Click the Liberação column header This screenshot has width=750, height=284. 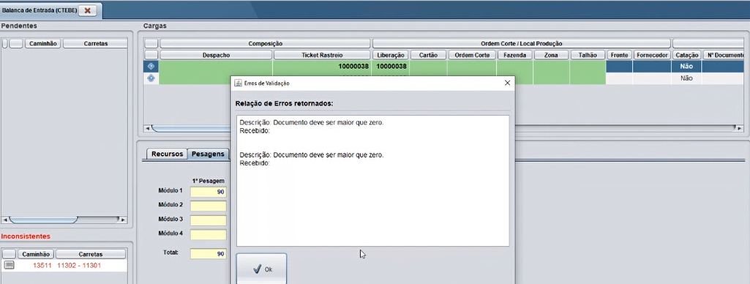coord(390,55)
